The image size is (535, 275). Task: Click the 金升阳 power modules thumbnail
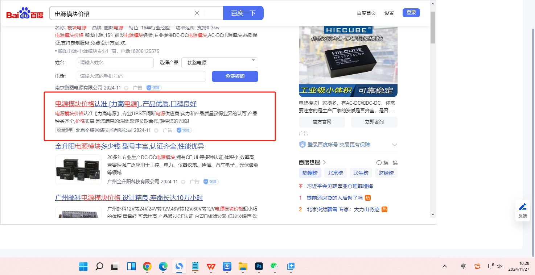[78, 170]
